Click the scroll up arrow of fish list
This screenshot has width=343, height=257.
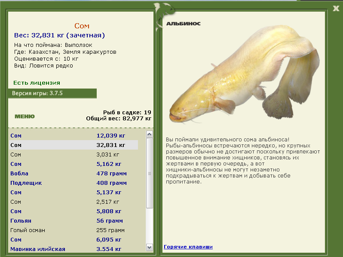[150, 134]
